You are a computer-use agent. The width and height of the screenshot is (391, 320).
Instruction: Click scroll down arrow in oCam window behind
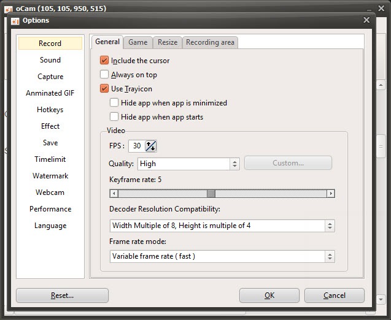pos(381,299)
